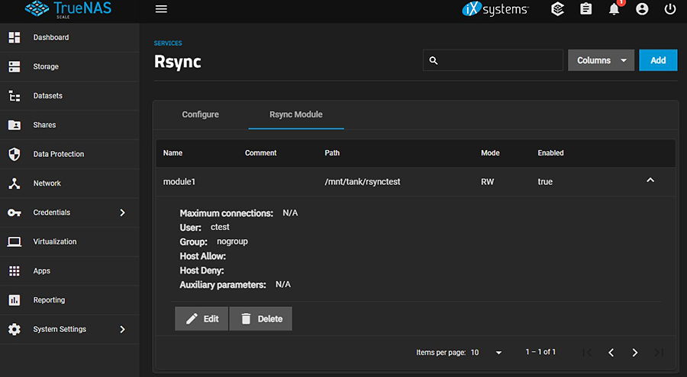687x377 pixels.
Task: Click the SERVICES breadcrumb link
Action: 168,43
